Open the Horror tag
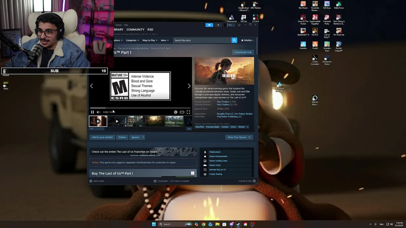 coord(233,127)
